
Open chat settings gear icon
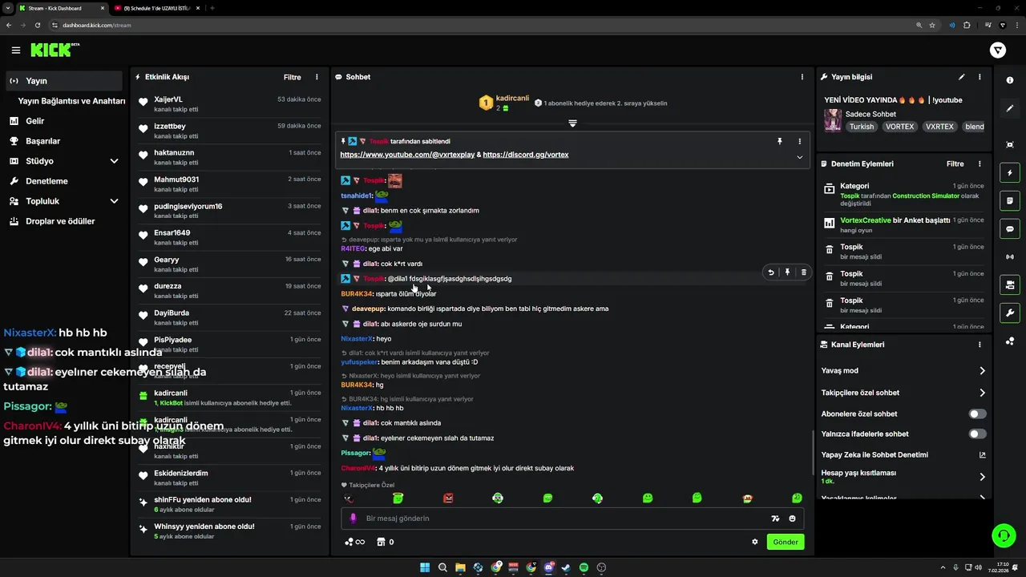754,542
